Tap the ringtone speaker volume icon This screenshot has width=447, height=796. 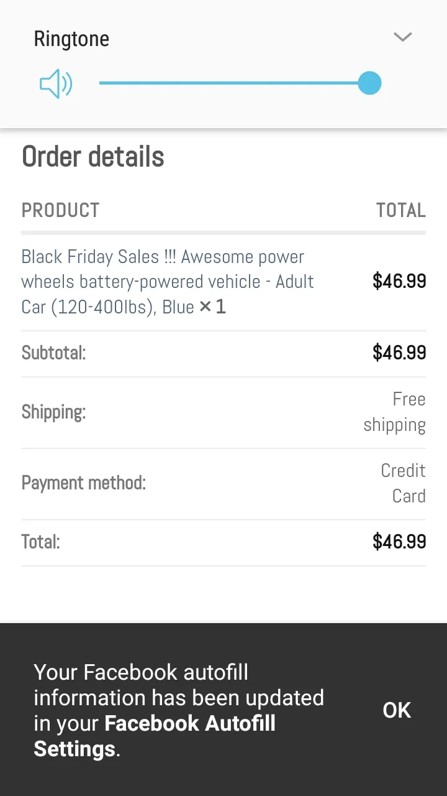pos(56,83)
